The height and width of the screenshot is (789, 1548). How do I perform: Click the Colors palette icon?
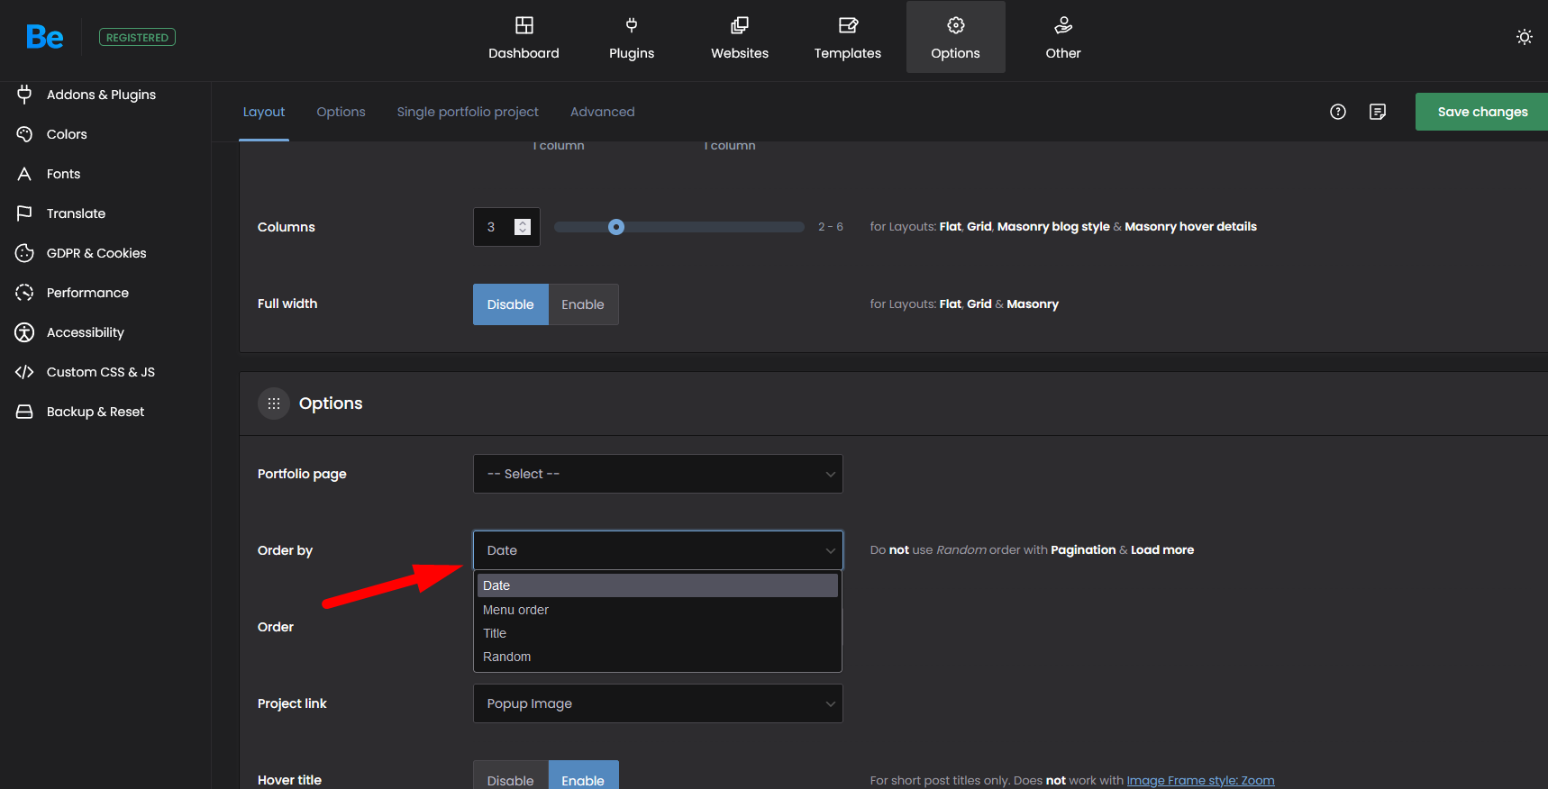click(x=24, y=134)
